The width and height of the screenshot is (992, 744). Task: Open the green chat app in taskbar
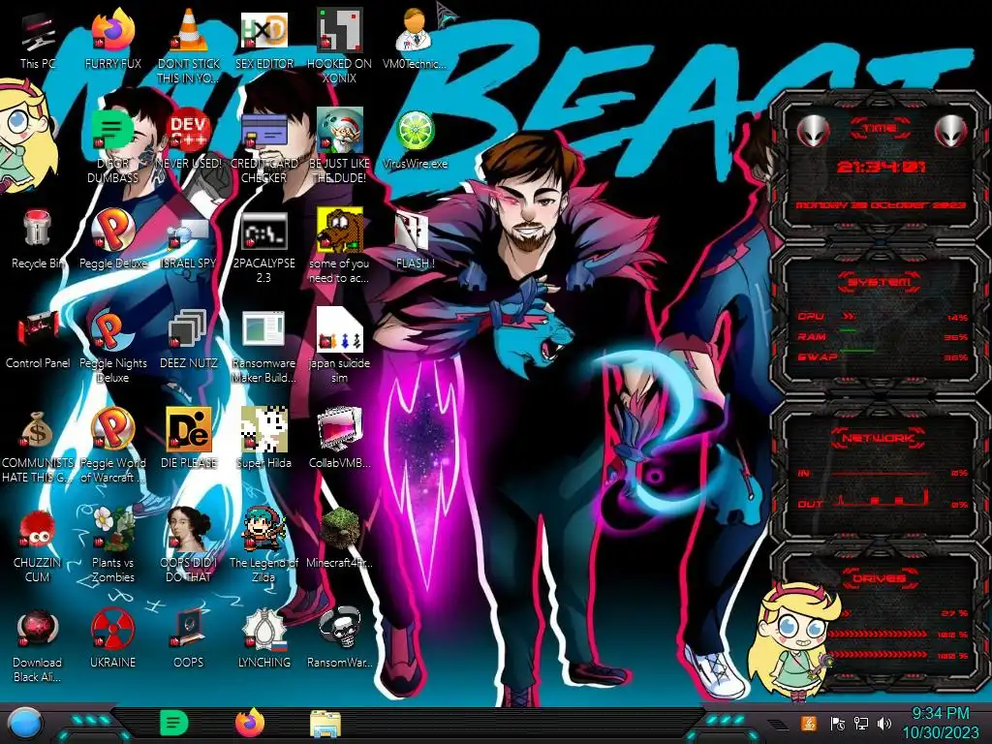pos(174,723)
